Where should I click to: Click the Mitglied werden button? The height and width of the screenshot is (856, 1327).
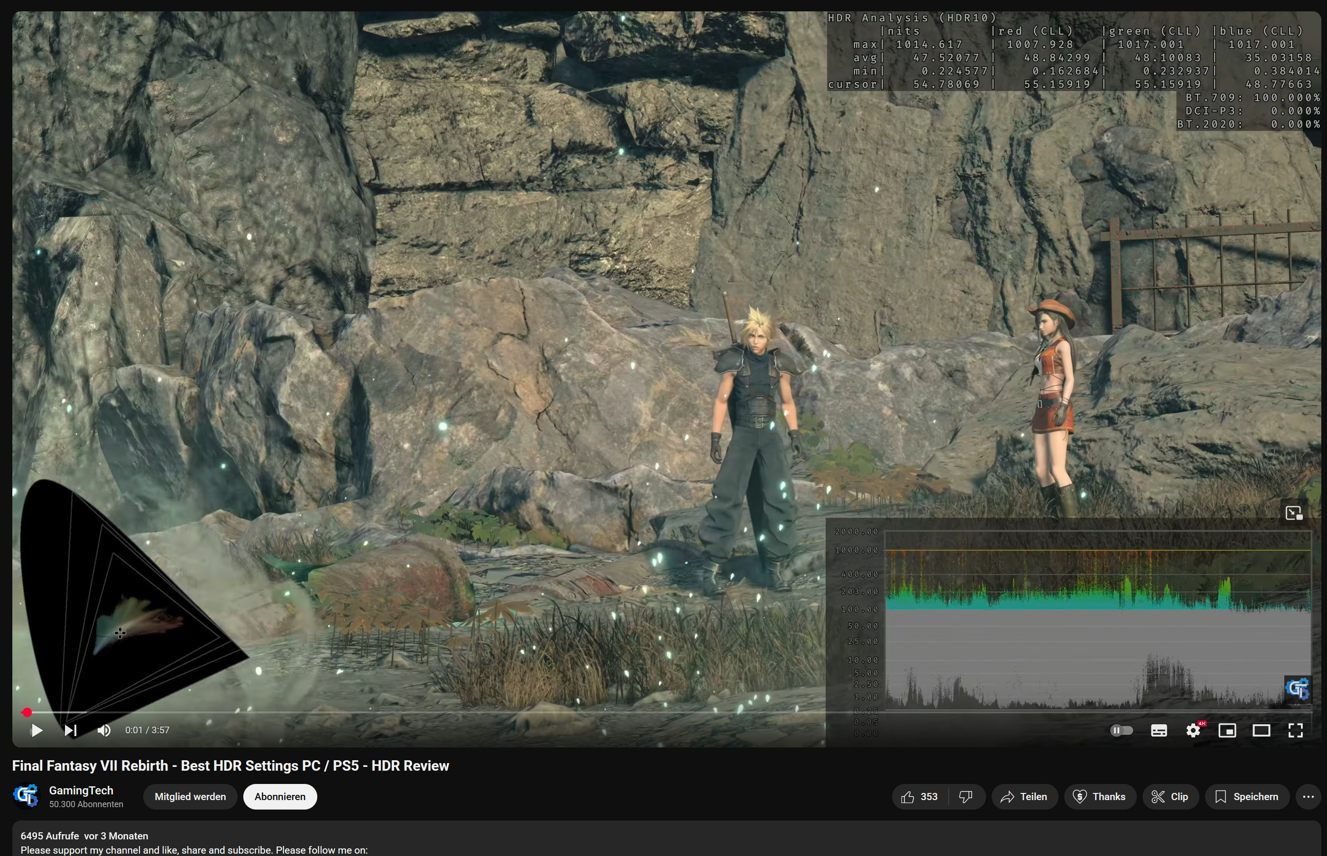click(190, 796)
